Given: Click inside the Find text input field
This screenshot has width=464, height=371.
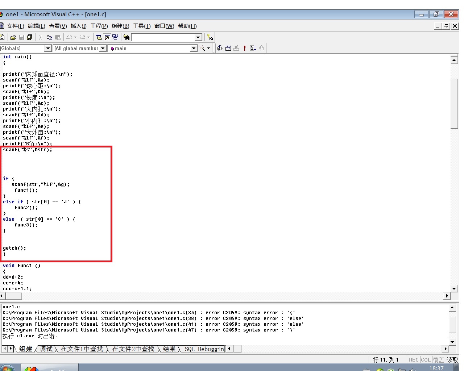Looking at the screenshot, I should click(163, 37).
